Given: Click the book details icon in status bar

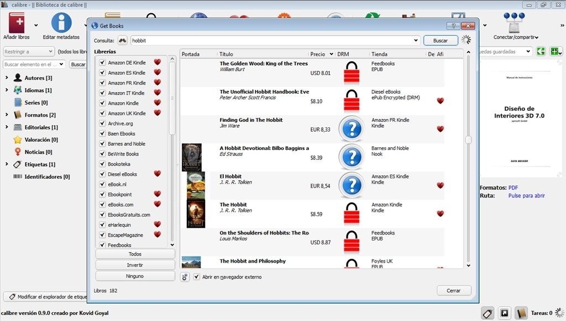Looking at the screenshot, I should point(521,313).
